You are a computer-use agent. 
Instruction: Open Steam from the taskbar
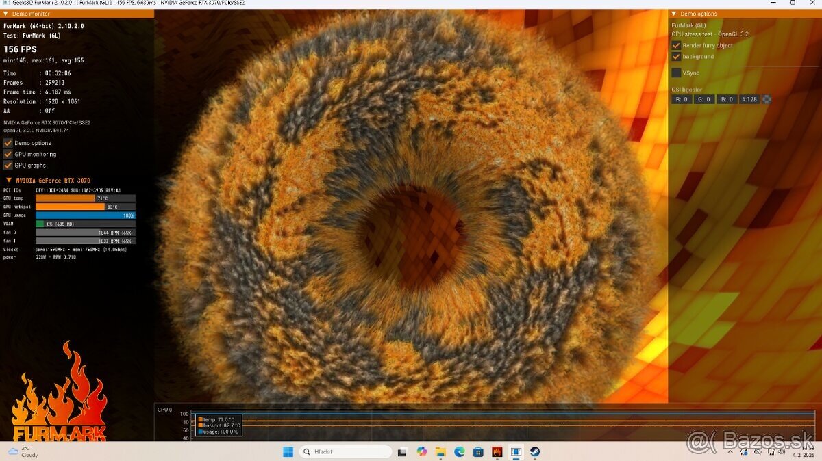pos(534,451)
